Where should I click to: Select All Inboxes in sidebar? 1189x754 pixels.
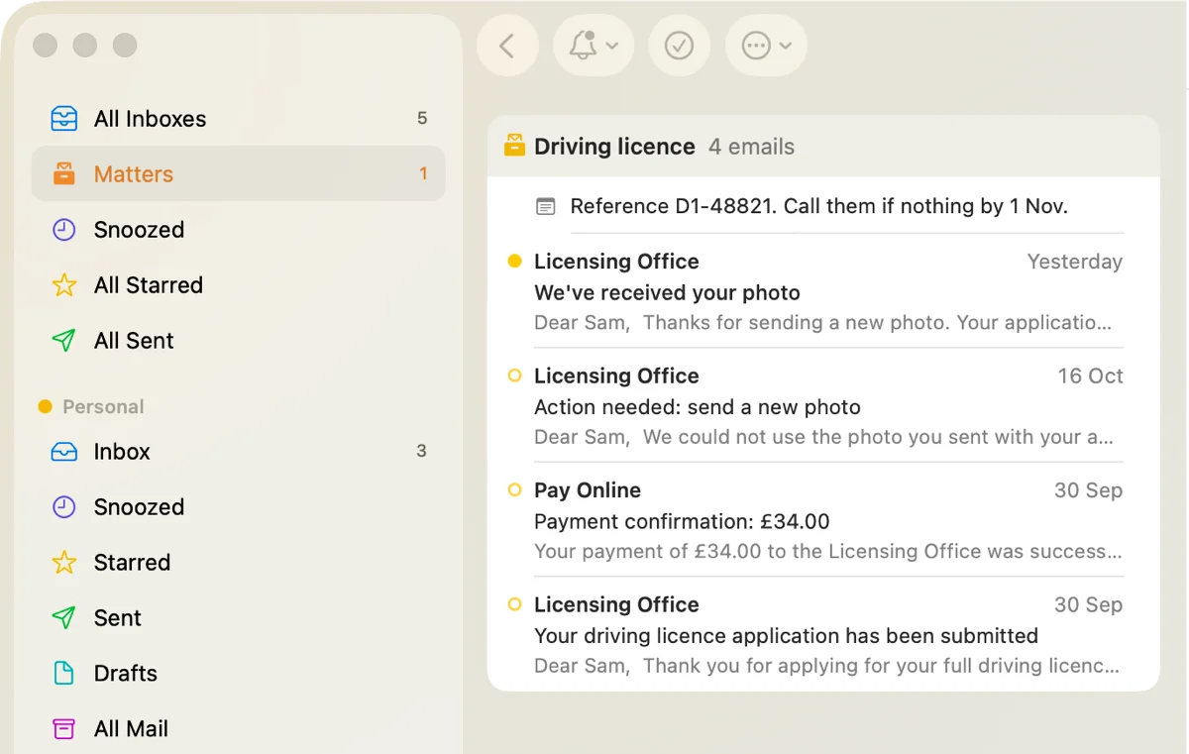tap(239, 119)
